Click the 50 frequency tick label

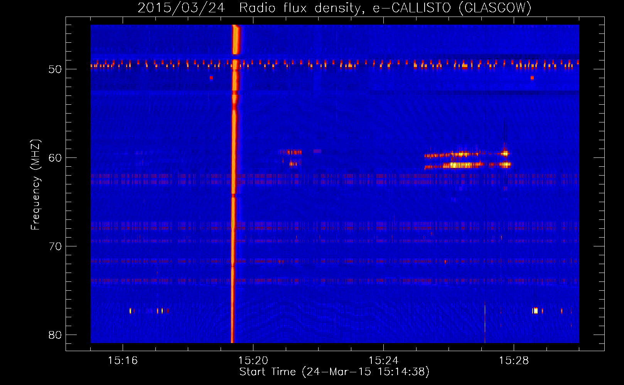click(x=55, y=69)
